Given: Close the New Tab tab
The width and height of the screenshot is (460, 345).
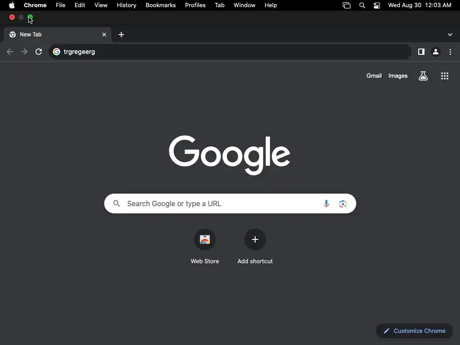Looking at the screenshot, I should click(104, 35).
